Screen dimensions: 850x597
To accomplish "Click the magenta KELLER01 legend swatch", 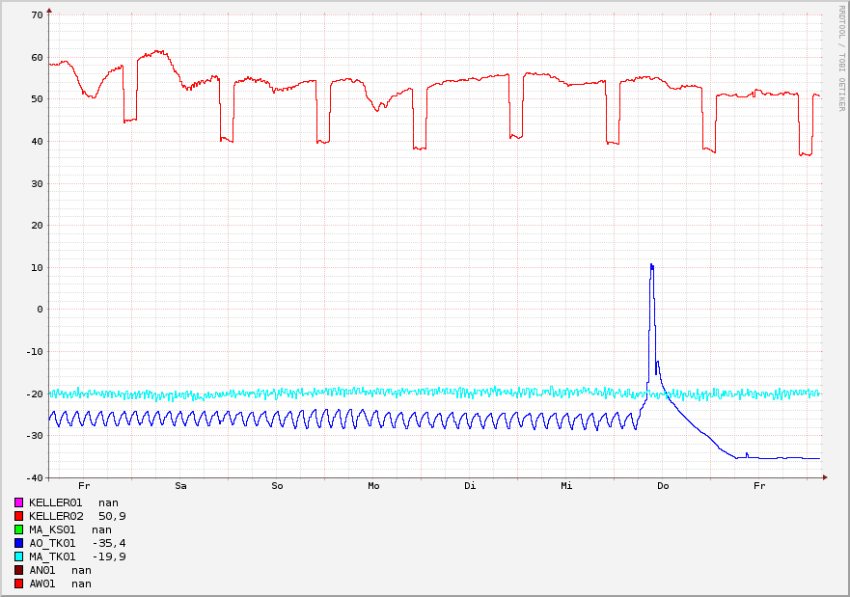I will point(18,502).
